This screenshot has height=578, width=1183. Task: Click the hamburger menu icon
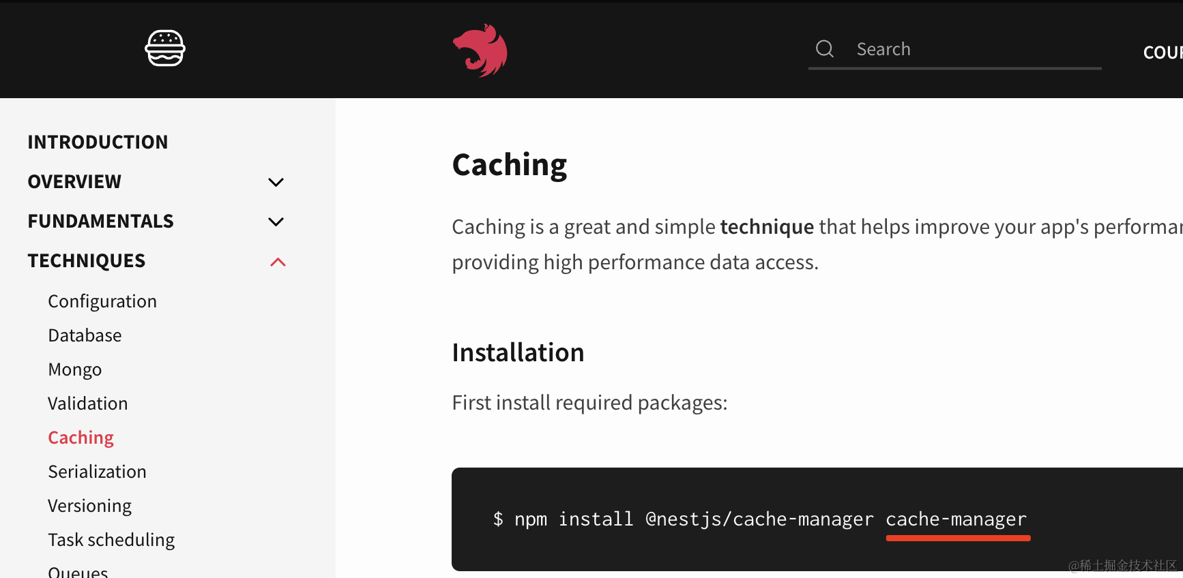[165, 48]
